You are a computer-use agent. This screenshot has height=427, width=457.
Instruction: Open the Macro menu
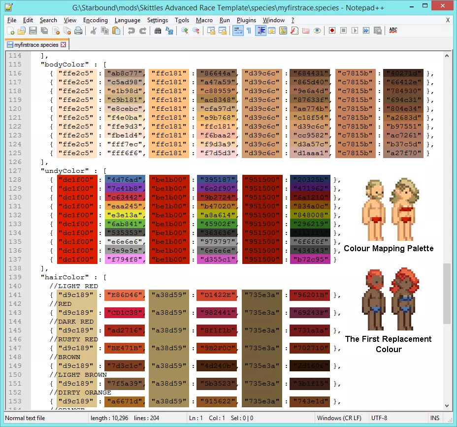204,20
